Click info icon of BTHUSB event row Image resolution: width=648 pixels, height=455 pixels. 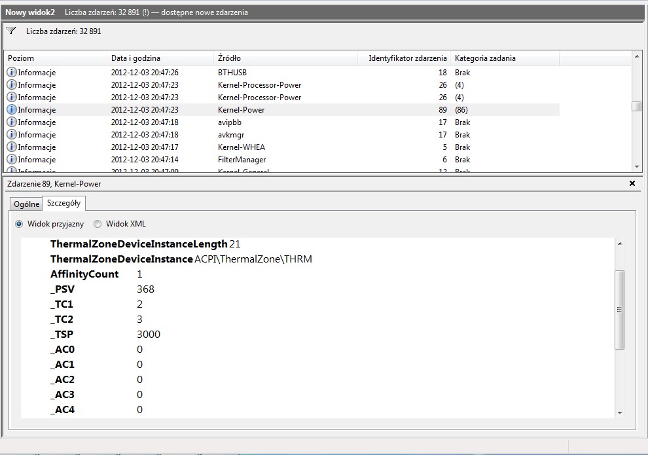(x=12, y=72)
